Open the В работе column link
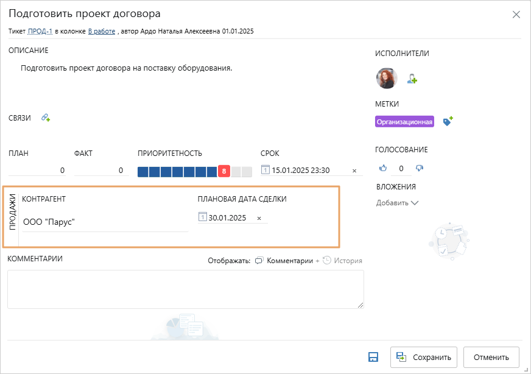This screenshot has height=374, width=531. [102, 31]
